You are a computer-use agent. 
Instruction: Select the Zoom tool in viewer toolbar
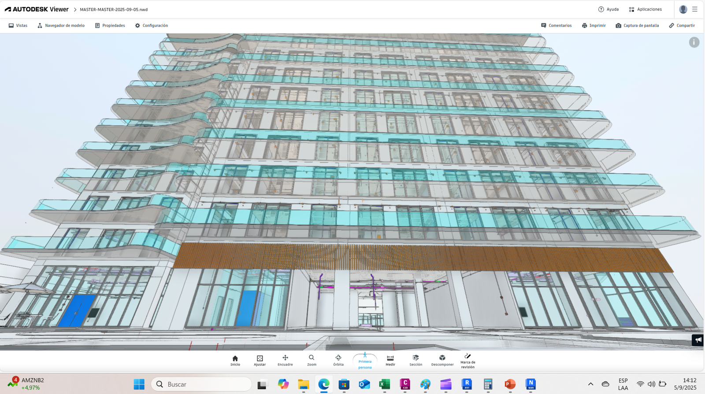(x=312, y=361)
